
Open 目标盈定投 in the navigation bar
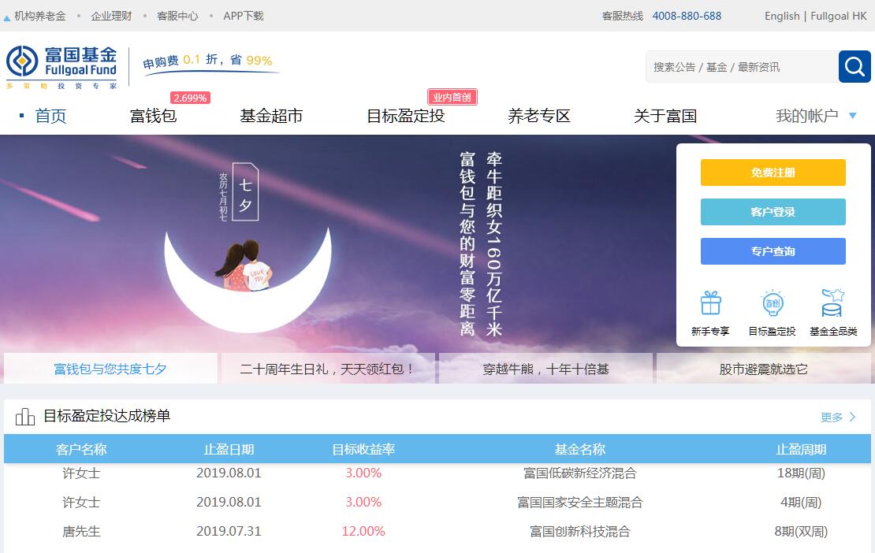coord(406,116)
